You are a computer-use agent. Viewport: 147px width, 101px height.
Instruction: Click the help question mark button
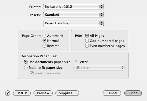click(8, 93)
